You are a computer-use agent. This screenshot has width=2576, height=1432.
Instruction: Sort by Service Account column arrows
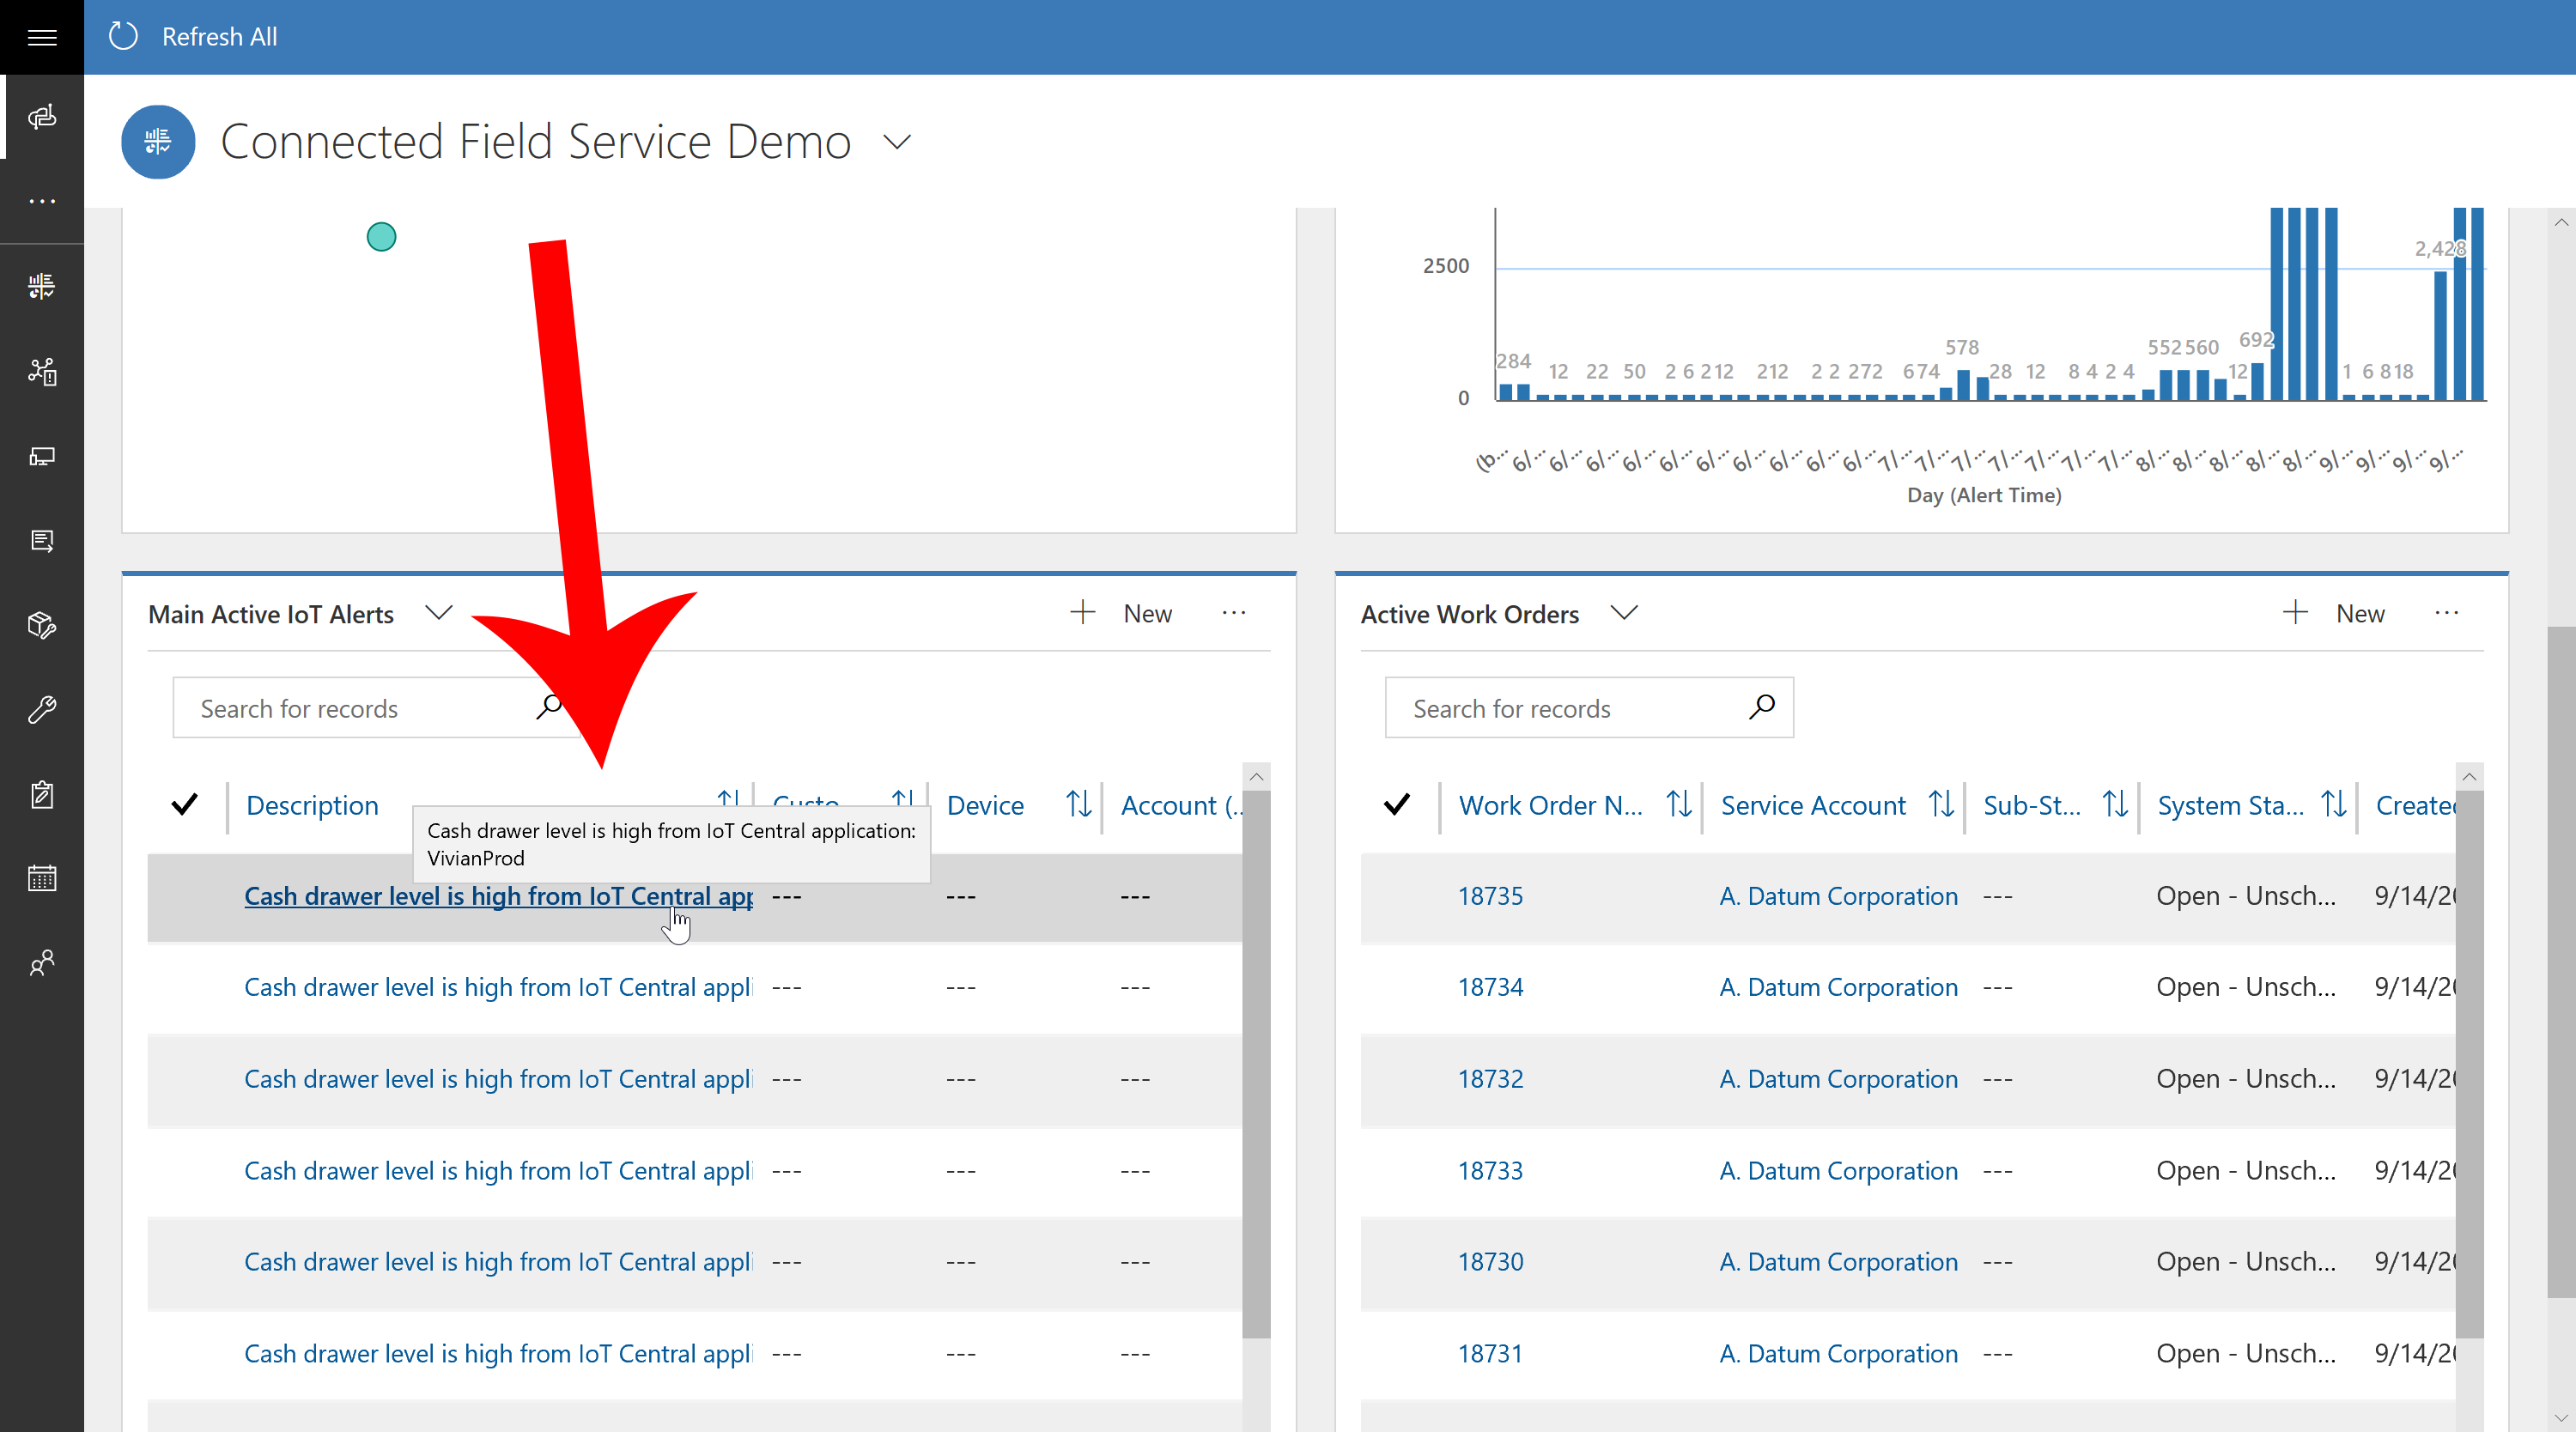pos(1941,804)
